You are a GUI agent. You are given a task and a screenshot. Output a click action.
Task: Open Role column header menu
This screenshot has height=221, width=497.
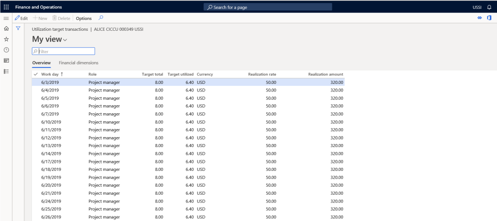tap(92, 74)
